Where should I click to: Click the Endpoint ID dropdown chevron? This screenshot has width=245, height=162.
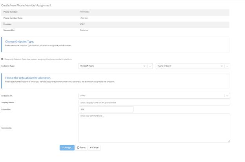tap(227, 95)
